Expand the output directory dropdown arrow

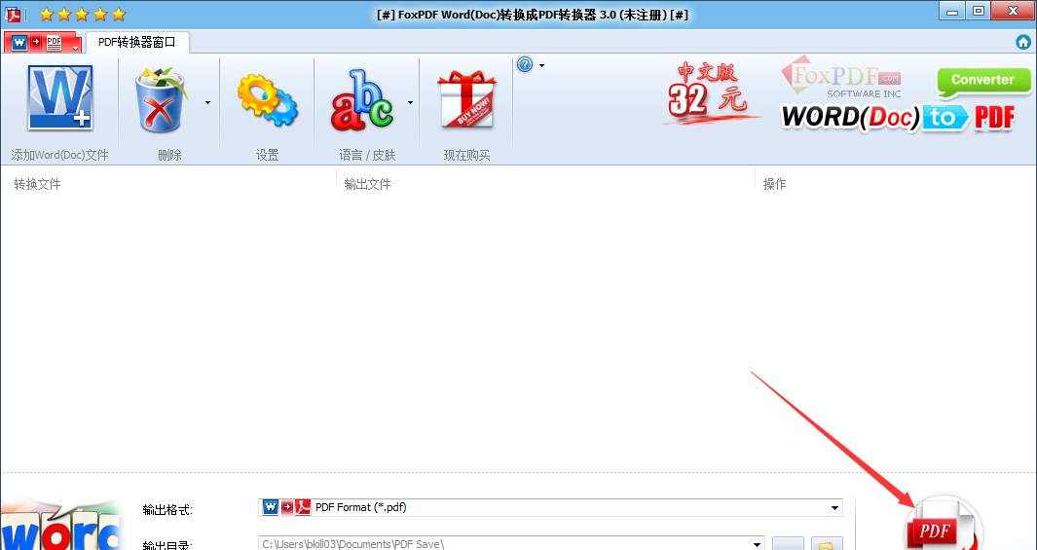tap(757, 545)
